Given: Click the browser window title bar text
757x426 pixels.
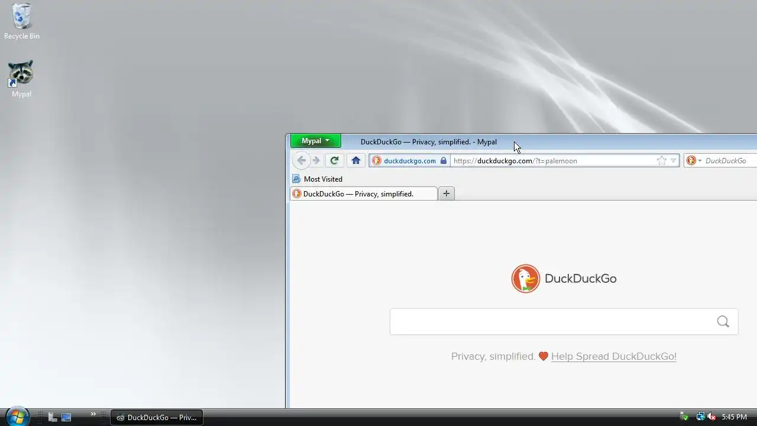Looking at the screenshot, I should (x=429, y=141).
